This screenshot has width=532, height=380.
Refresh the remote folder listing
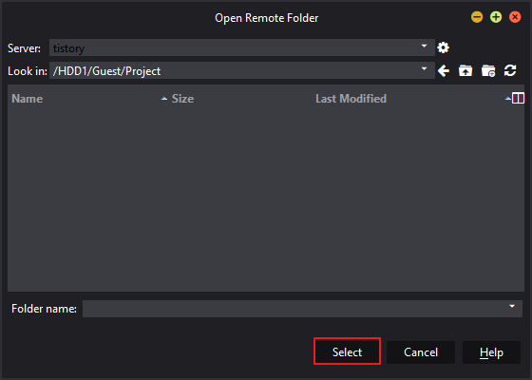[510, 70]
